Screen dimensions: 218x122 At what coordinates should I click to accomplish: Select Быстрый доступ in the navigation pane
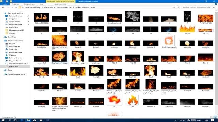point(15,13)
